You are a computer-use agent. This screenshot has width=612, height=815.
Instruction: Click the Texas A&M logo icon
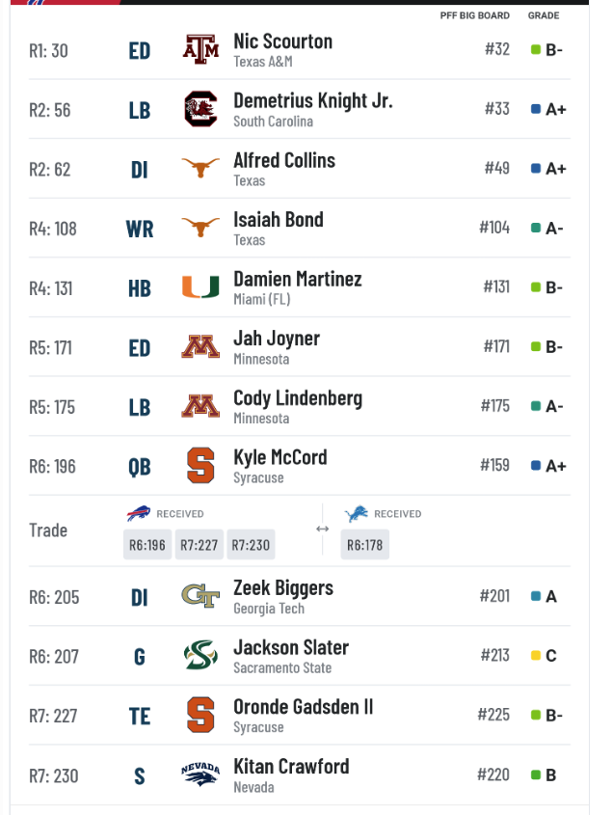[x=200, y=50]
